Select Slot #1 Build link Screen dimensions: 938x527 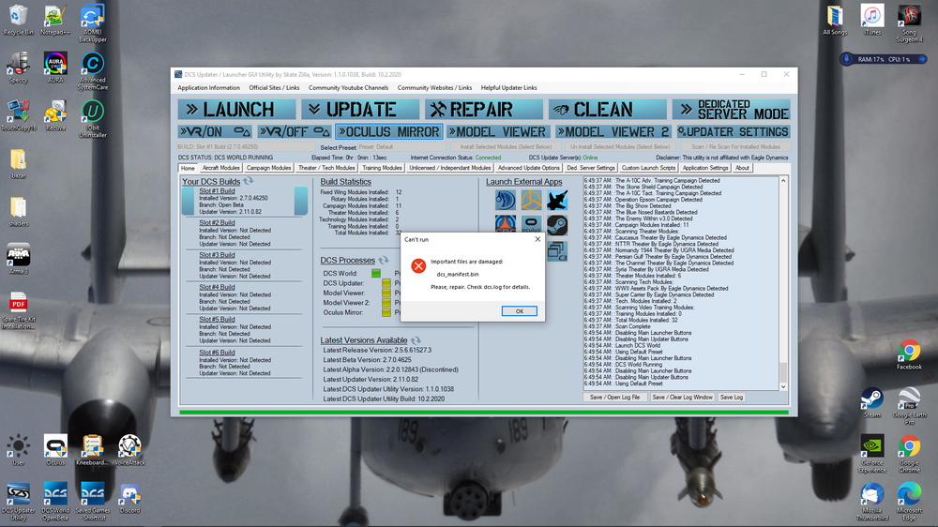pyautogui.click(x=217, y=191)
